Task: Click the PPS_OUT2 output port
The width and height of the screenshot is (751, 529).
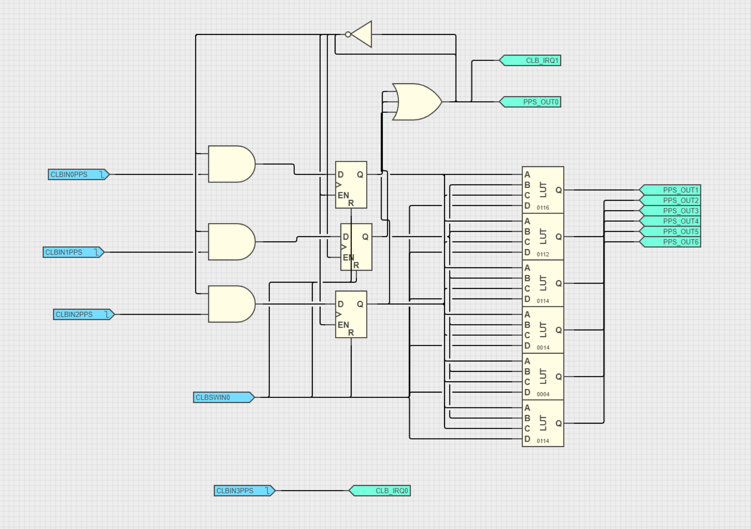Action: pos(670,200)
